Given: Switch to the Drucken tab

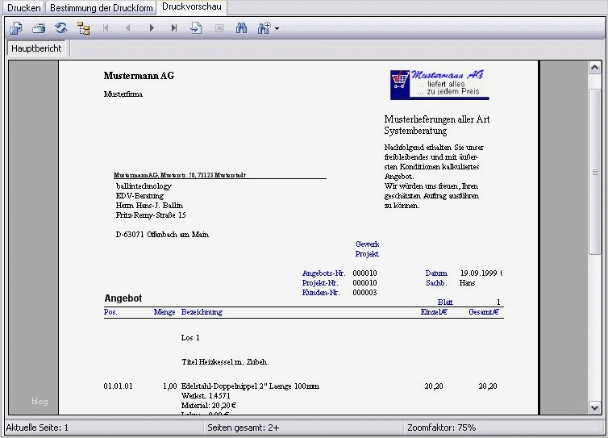Looking at the screenshot, I should point(23,8).
